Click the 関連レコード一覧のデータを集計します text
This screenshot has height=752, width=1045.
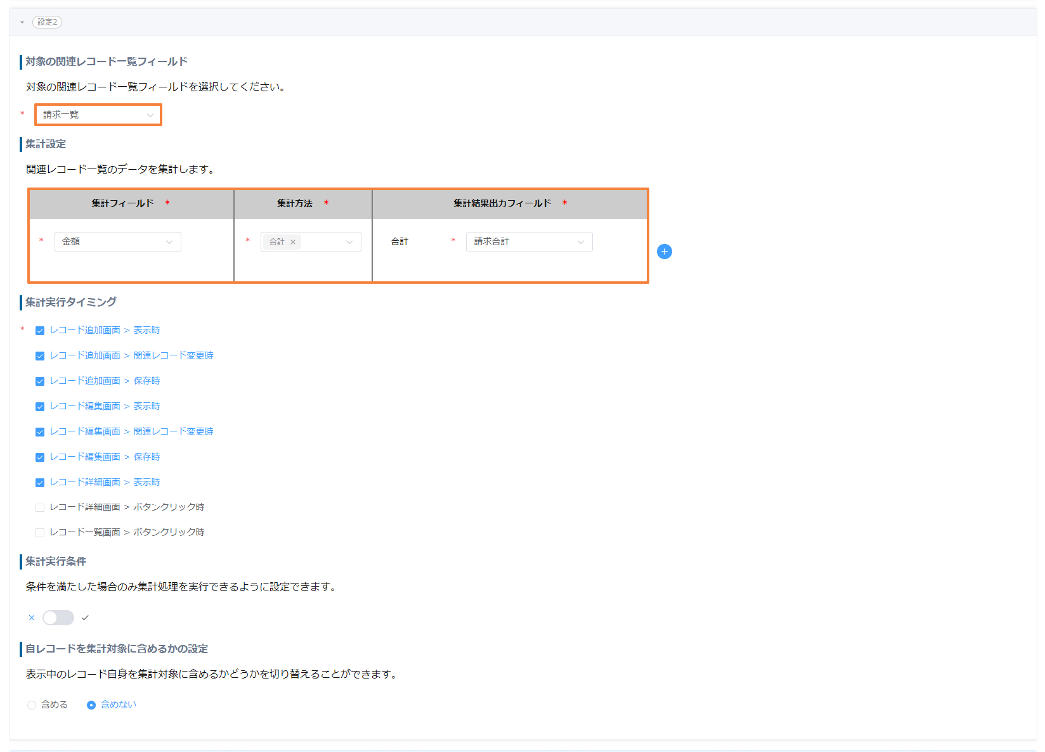coord(122,169)
